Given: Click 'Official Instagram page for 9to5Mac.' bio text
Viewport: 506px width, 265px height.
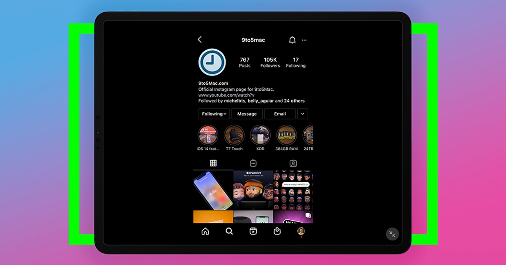Looking at the screenshot, I should (236, 89).
